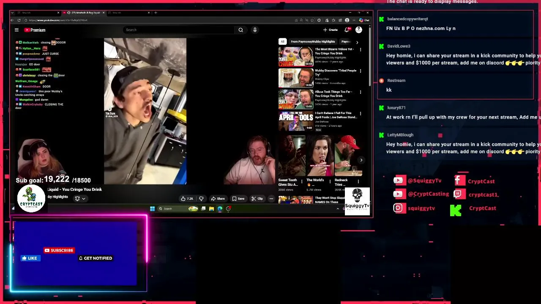Open the Windows Start button
This screenshot has height=304, width=541.
coord(152,209)
